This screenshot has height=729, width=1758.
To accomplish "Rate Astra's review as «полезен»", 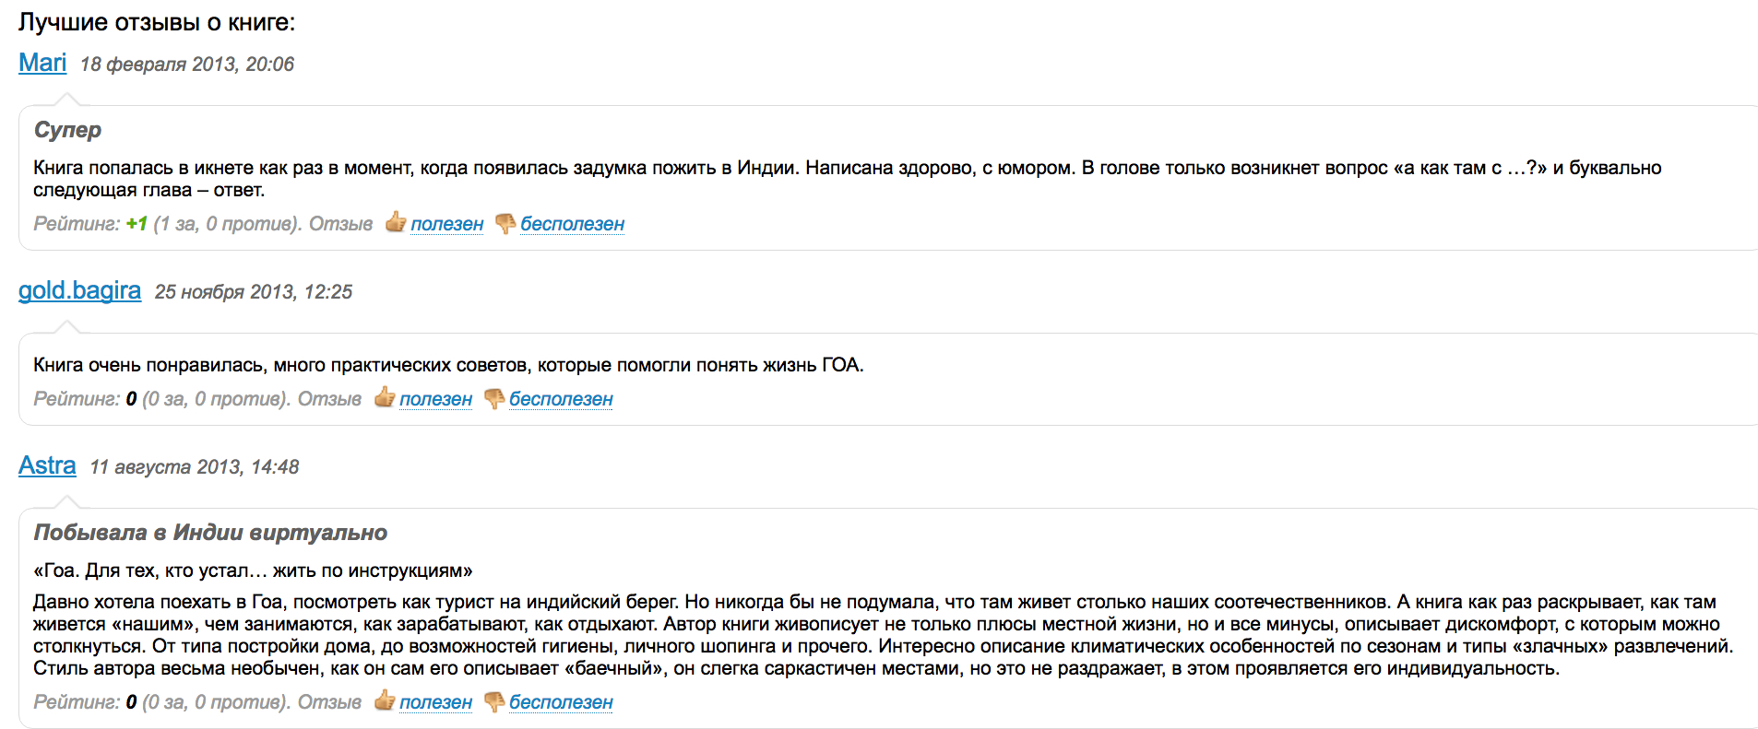I will [x=436, y=702].
